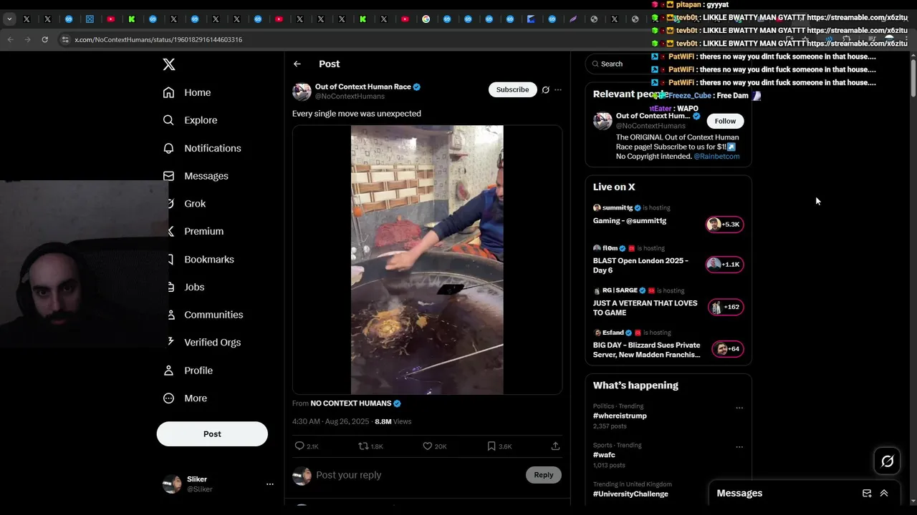
Task: Click the browser address bar URL
Action: click(x=158, y=39)
